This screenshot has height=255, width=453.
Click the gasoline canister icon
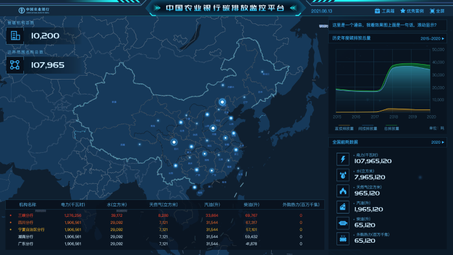pos(342,206)
